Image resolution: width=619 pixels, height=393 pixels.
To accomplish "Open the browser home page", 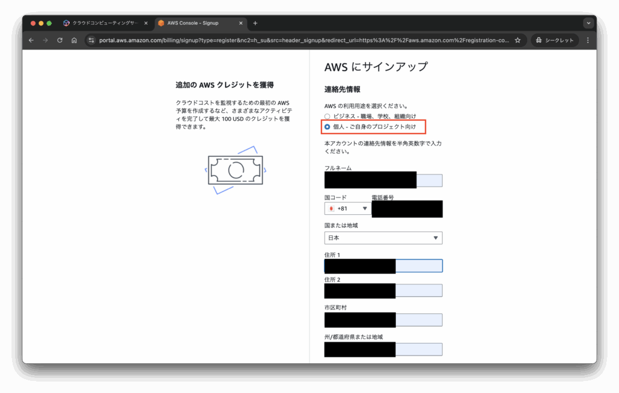I will click(x=74, y=40).
